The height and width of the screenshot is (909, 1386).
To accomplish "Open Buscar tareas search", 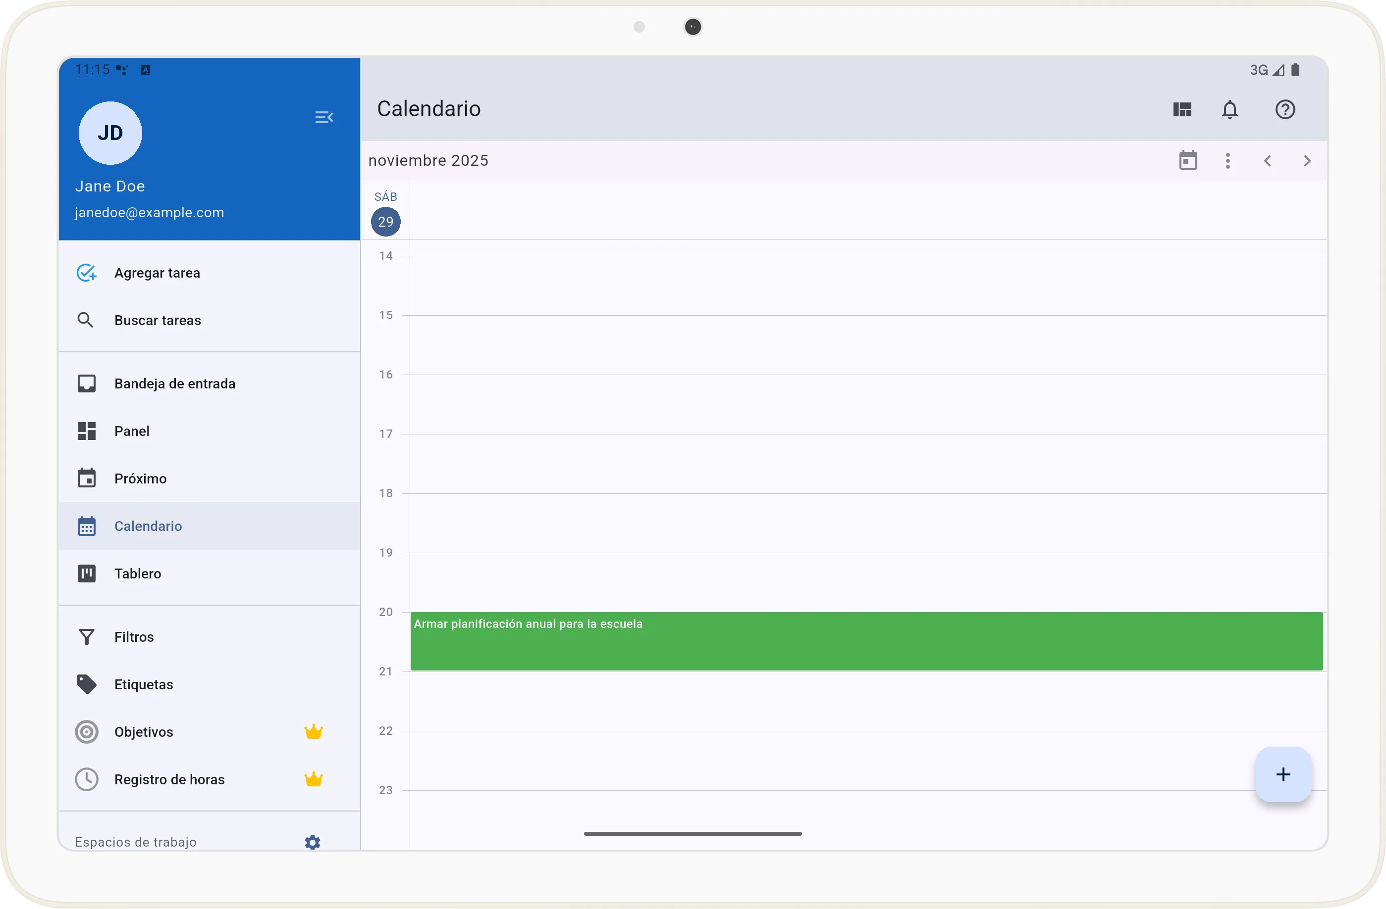I will point(157,321).
